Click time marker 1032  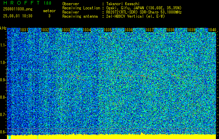click(x=45, y=30)
